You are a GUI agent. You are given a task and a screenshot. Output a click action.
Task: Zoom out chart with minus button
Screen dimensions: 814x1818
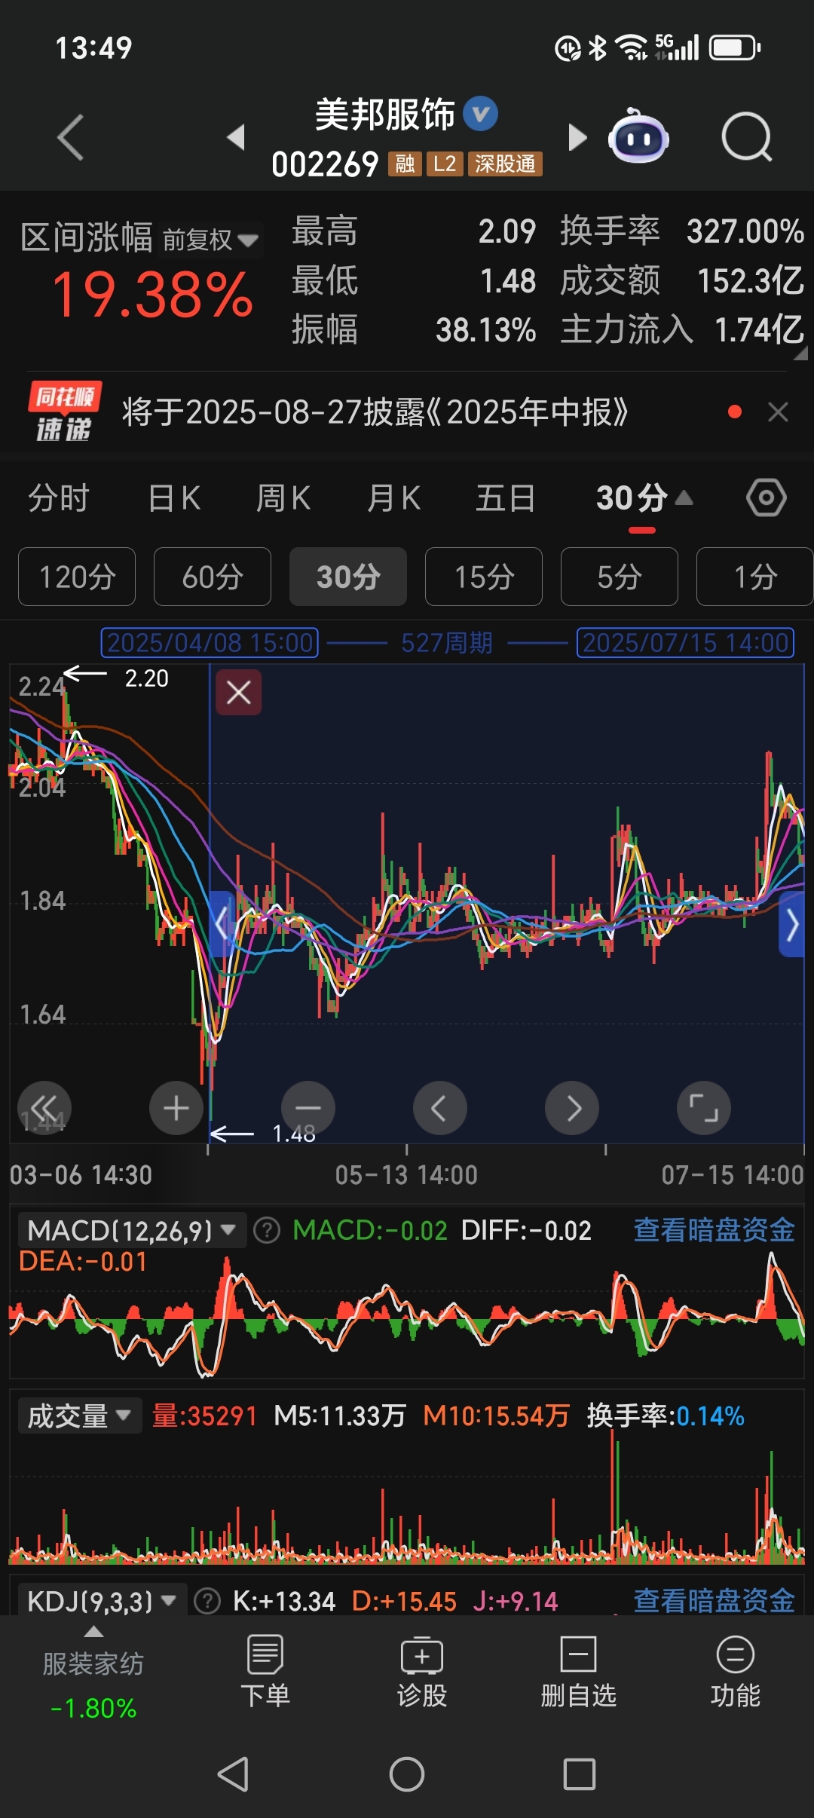pos(308,1108)
